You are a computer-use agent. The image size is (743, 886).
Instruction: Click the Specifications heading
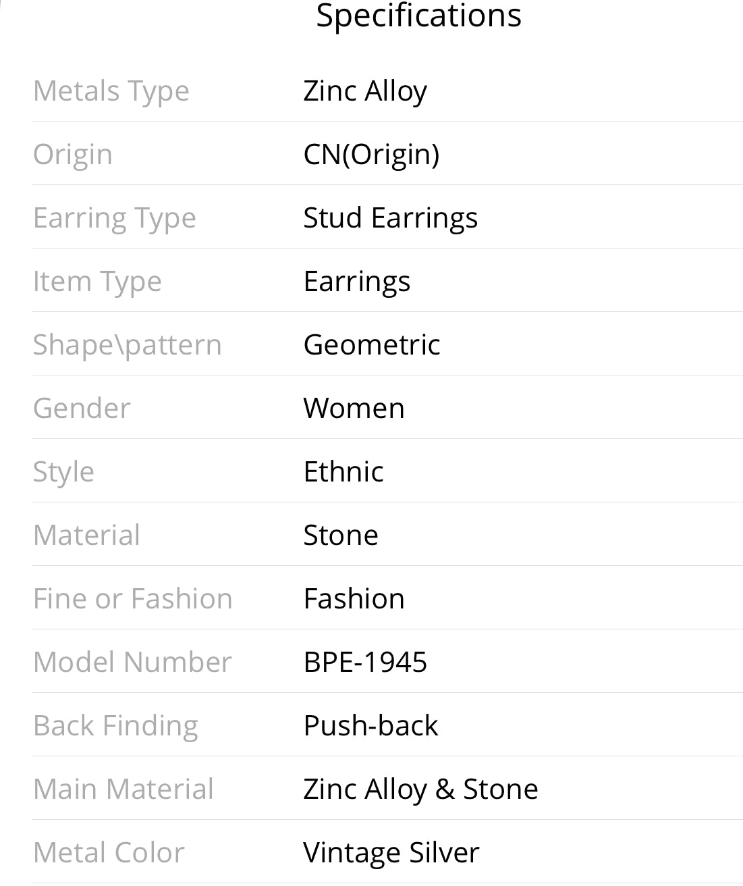(x=418, y=16)
